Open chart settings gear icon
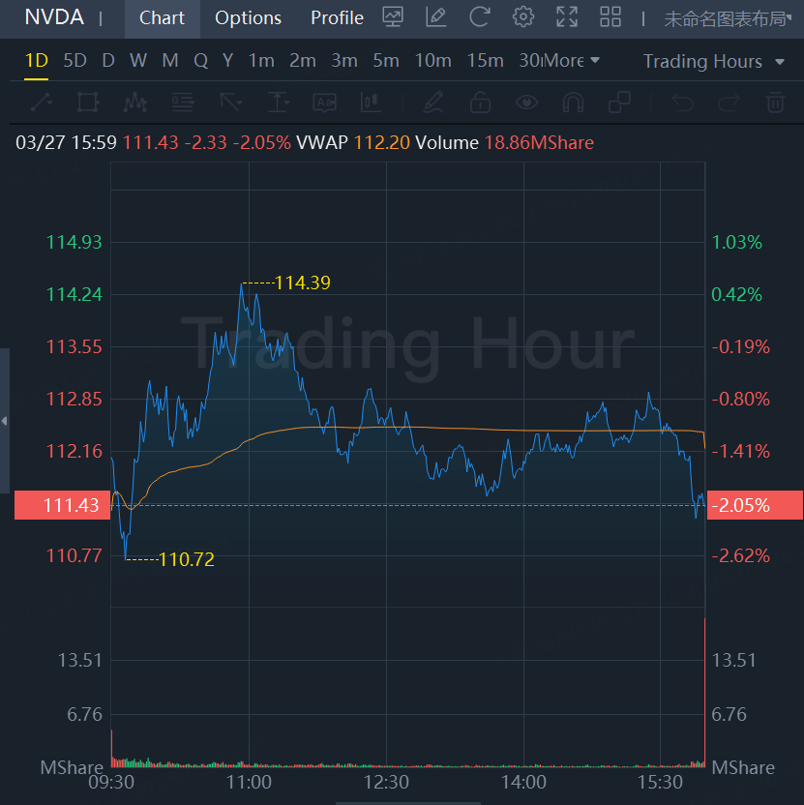Viewport: 804px width, 805px height. (x=523, y=17)
